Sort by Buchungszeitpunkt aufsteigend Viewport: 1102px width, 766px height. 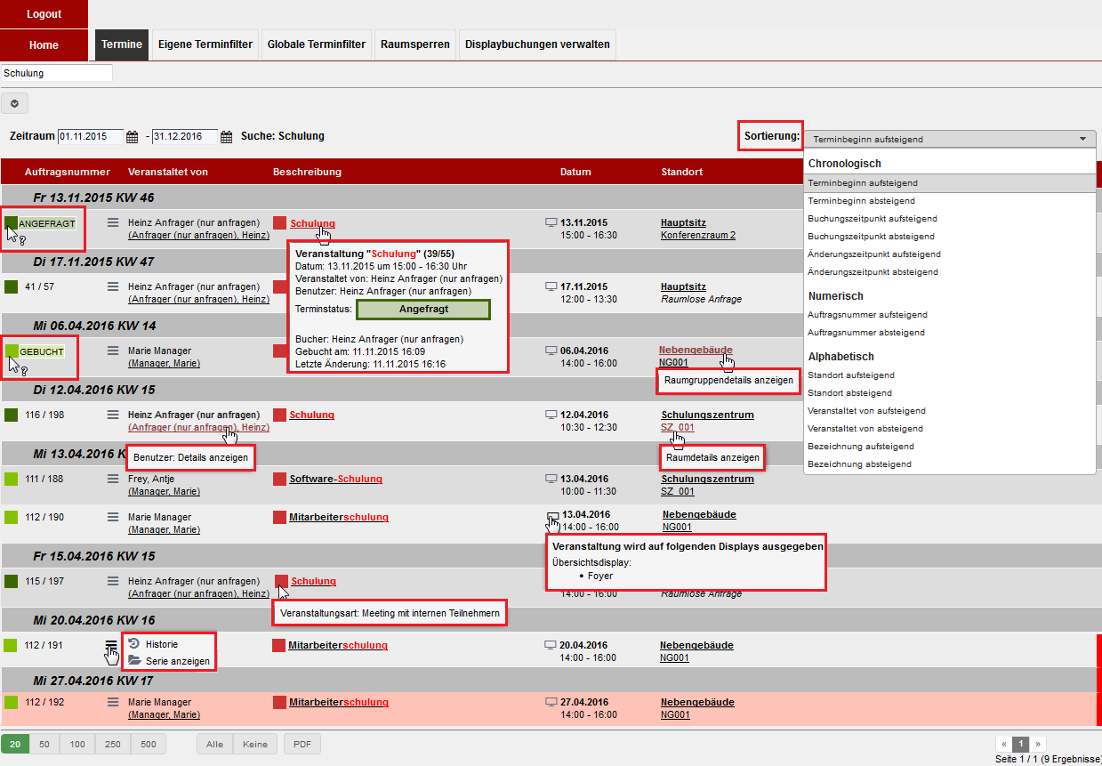tap(950, 219)
